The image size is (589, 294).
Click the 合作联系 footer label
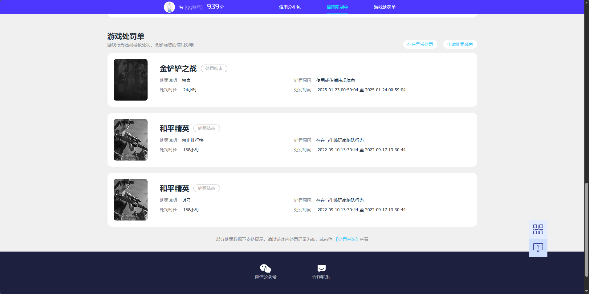click(321, 277)
